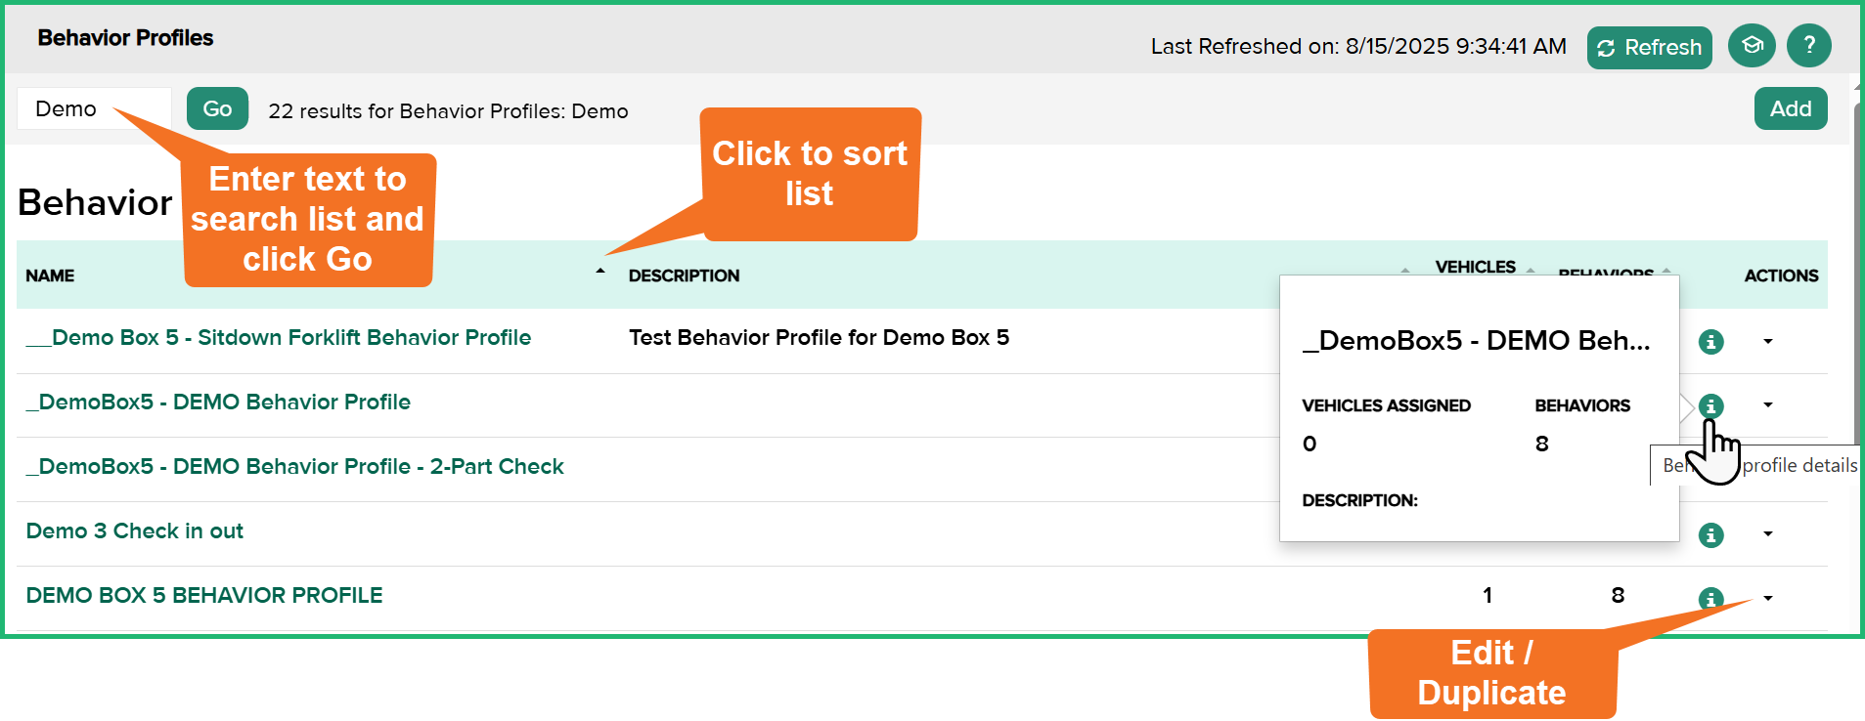Open Actions dropdown for Sitdown Forklift profile
The height and width of the screenshot is (721, 1865).
[x=1767, y=341]
